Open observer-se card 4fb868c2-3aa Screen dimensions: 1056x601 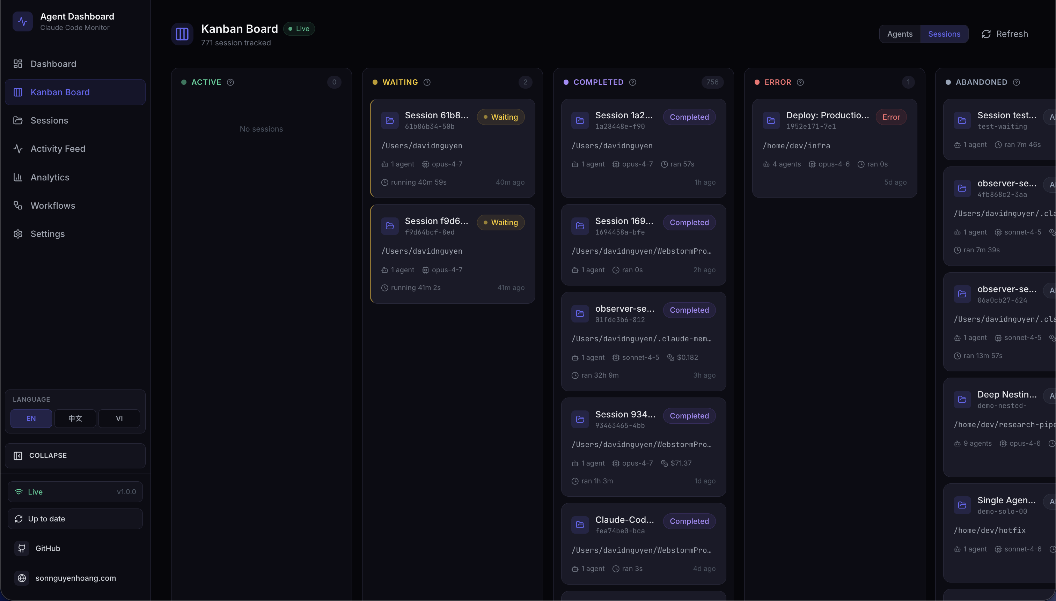[999, 216]
